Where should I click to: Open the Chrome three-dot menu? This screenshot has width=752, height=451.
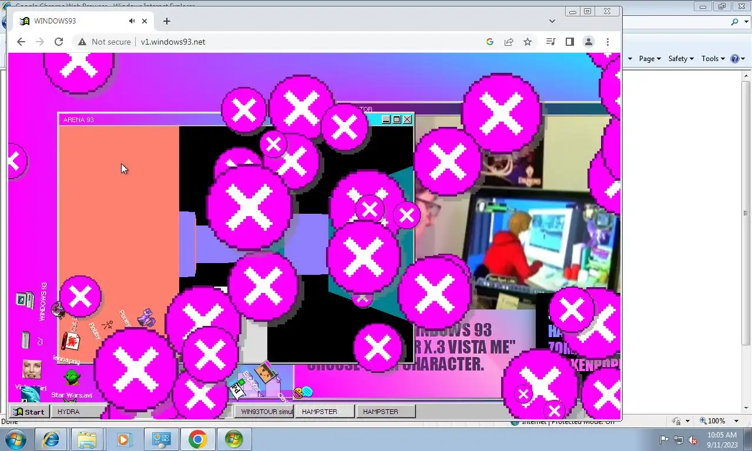pyautogui.click(x=607, y=42)
